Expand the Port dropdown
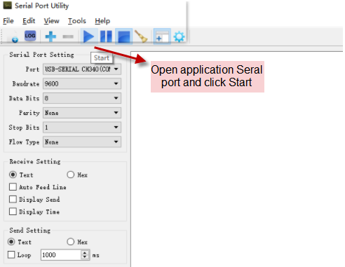Viewport: 345px width, 267px height. point(82,69)
